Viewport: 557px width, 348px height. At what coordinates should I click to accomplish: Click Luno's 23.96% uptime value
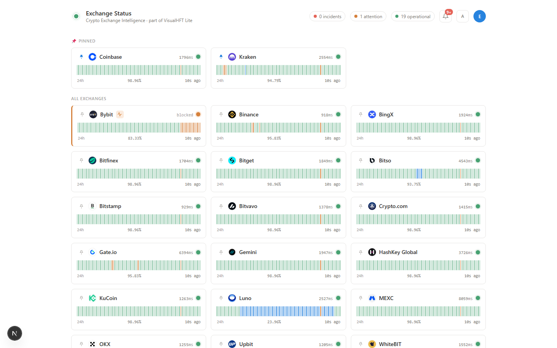[274, 322]
